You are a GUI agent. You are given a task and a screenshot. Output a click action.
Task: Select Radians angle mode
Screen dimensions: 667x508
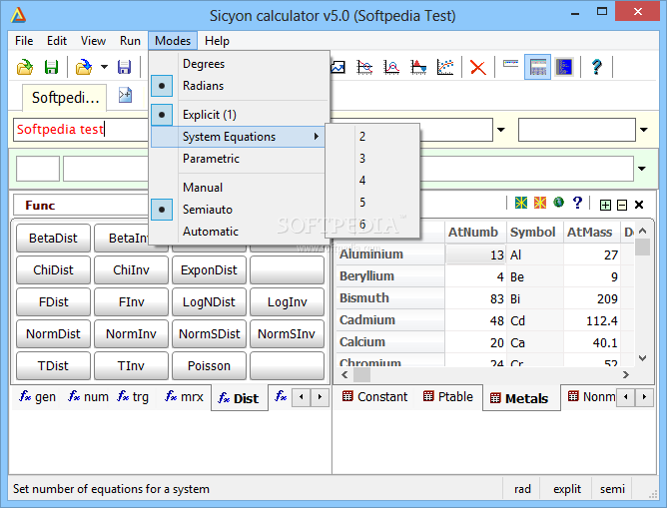tap(240, 86)
